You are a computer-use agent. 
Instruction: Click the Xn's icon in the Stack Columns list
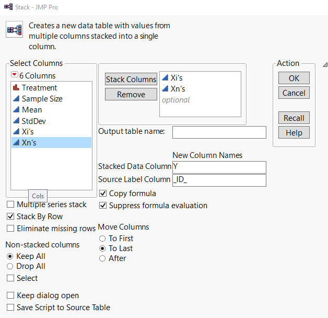click(165, 88)
